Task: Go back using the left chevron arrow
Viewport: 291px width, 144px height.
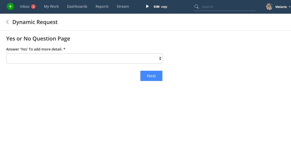Action: (8, 22)
